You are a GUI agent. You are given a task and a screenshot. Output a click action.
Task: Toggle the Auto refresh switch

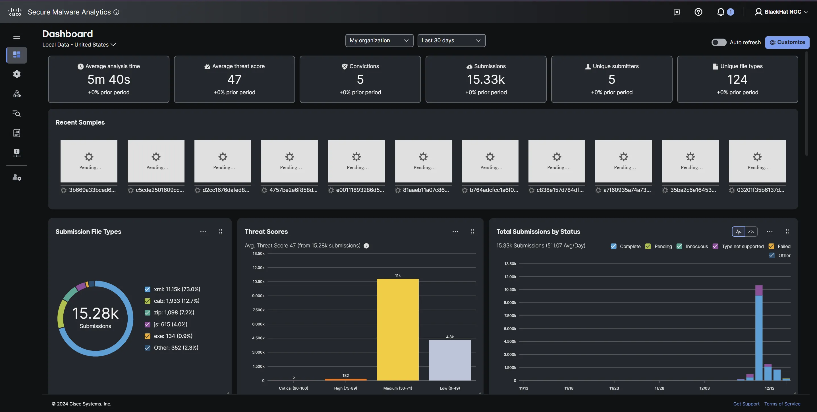click(718, 43)
